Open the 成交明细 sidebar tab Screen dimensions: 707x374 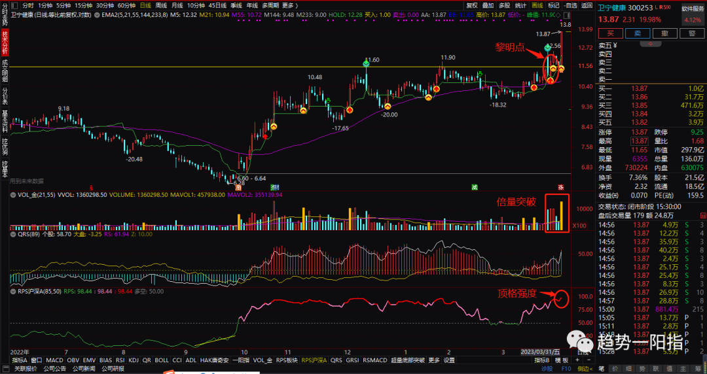click(5, 71)
